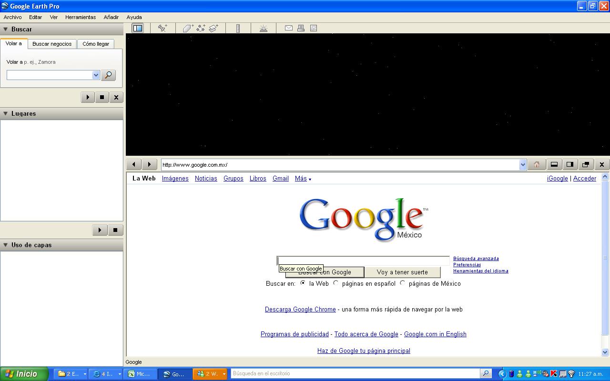Close the embedded browser pane
The image size is (610, 381).
[x=602, y=164]
